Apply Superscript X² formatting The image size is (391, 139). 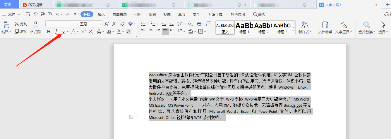[83, 31]
